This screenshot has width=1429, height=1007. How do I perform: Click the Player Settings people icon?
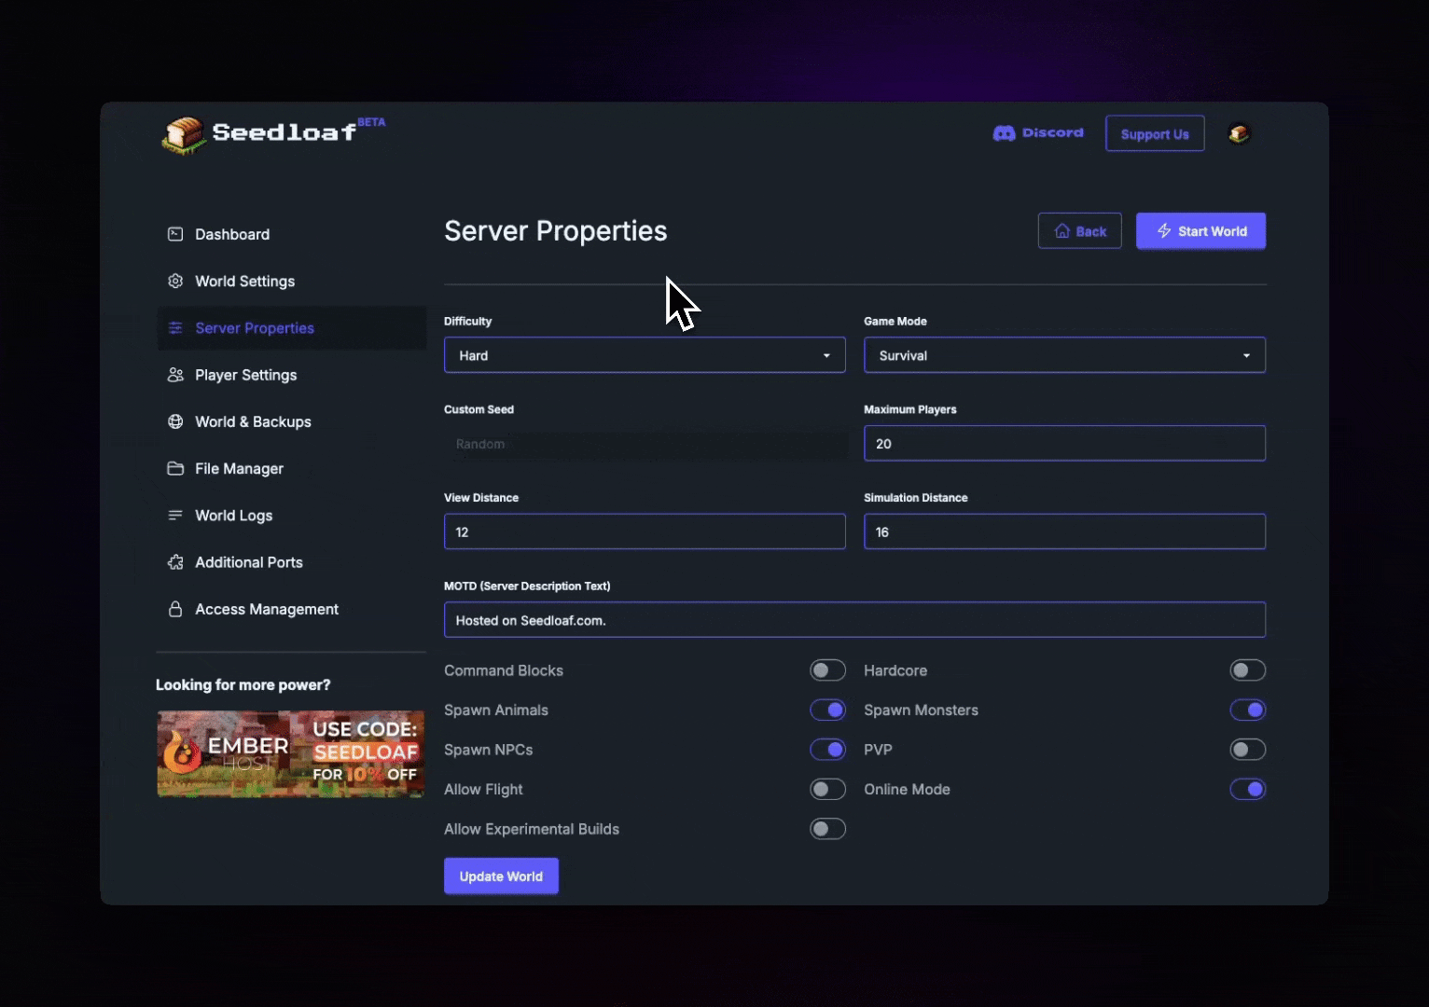175,375
